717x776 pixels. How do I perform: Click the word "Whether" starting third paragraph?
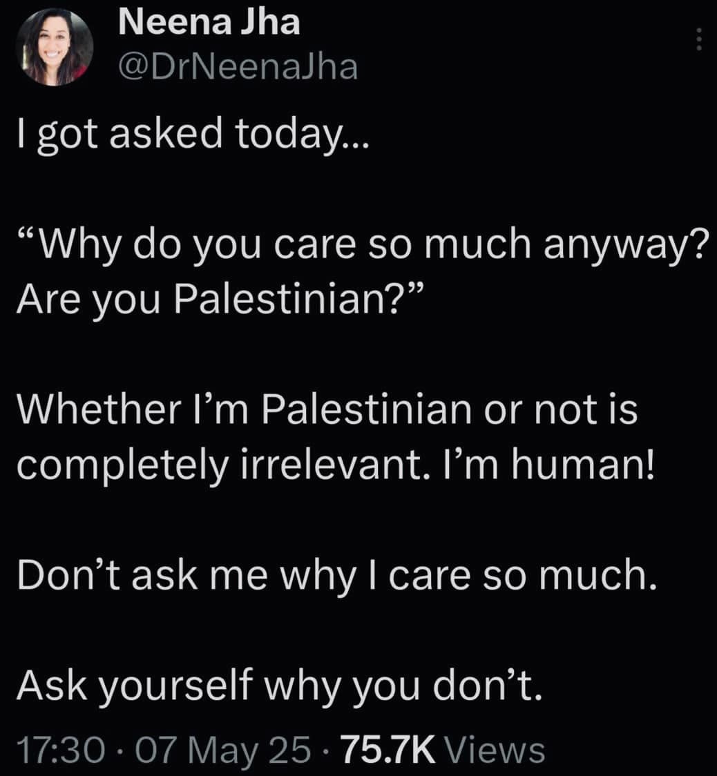click(99, 410)
